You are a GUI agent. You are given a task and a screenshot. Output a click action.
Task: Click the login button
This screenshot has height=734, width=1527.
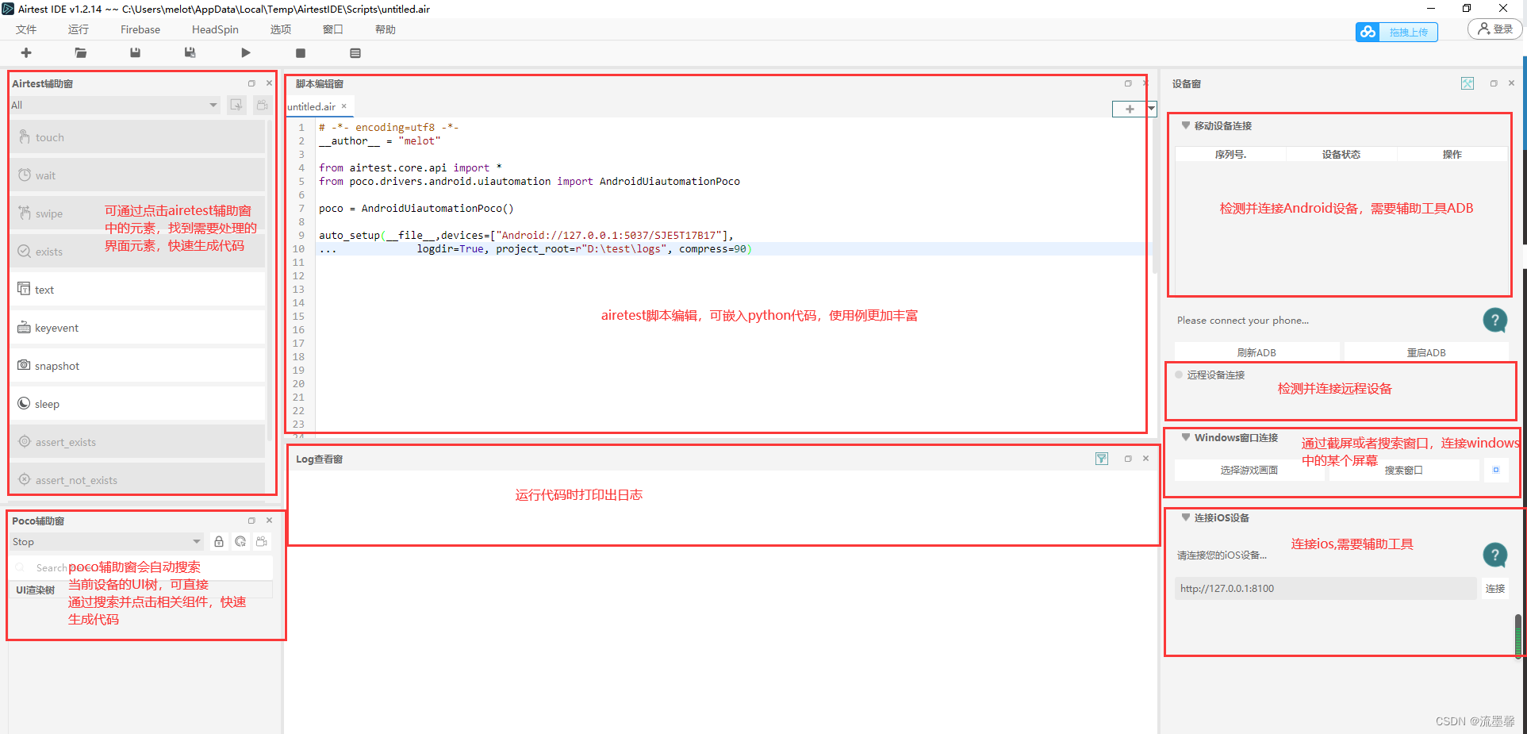pos(1495,29)
